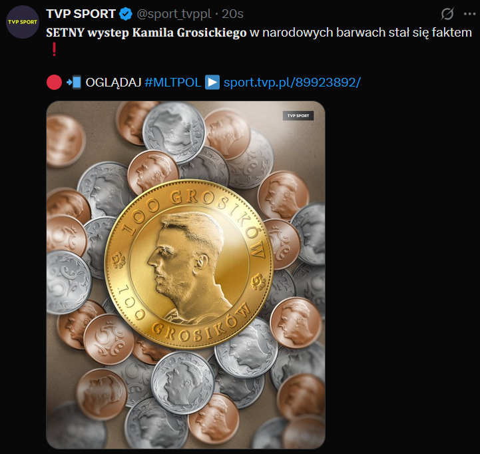Image resolution: width=480 pixels, height=454 pixels.
Task: Click the 20s post timestamp
Action: click(232, 14)
